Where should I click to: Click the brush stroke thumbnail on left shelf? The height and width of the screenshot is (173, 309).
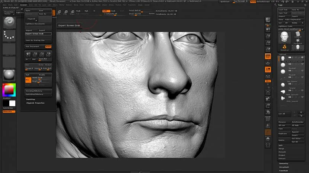(9, 22)
